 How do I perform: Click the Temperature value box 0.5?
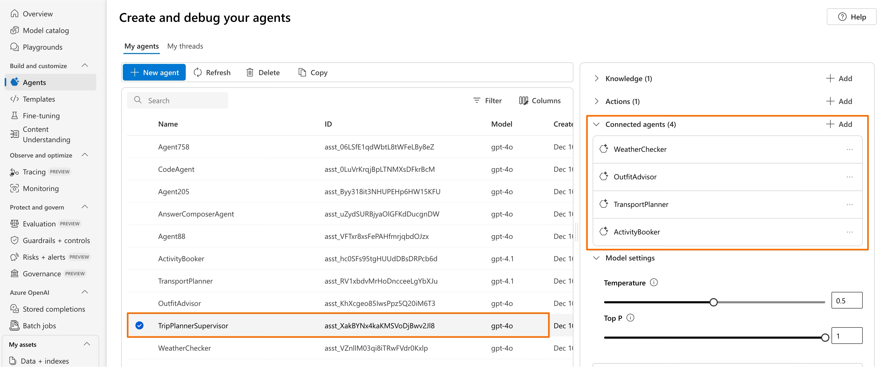(x=847, y=300)
